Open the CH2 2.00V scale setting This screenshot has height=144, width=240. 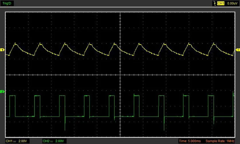click(59, 141)
